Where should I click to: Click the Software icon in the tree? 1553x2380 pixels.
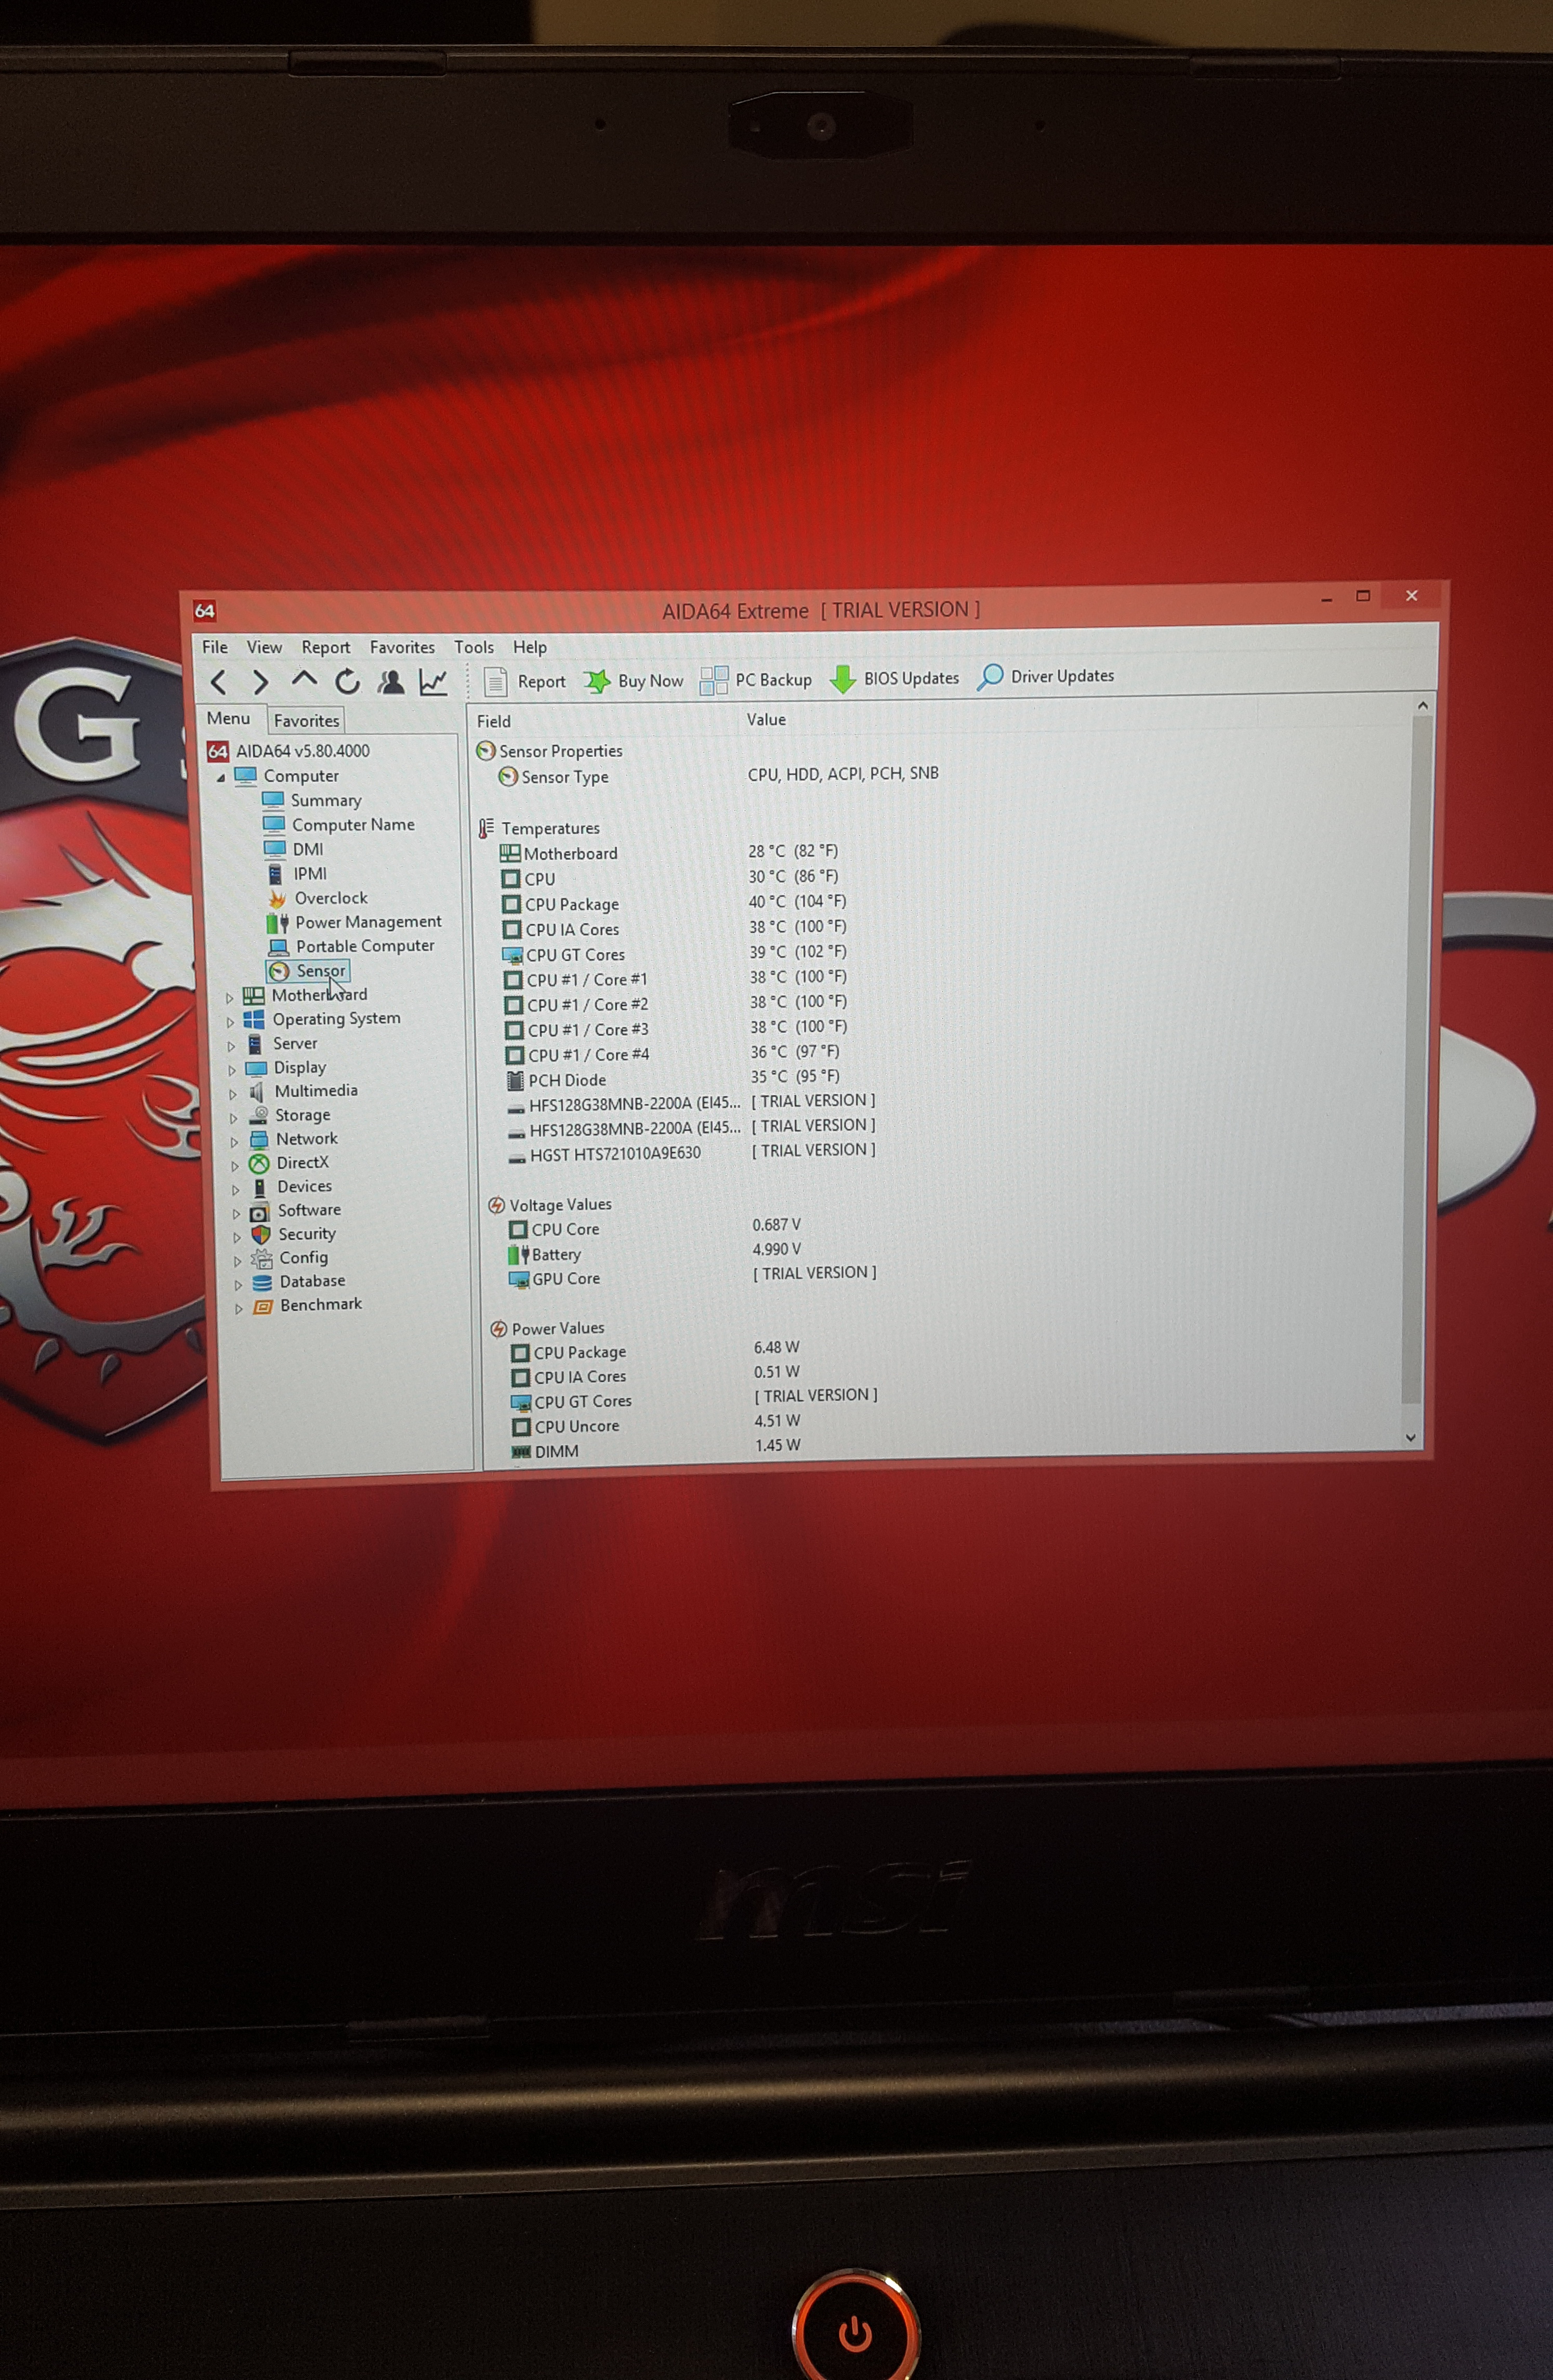pyautogui.click(x=259, y=1211)
